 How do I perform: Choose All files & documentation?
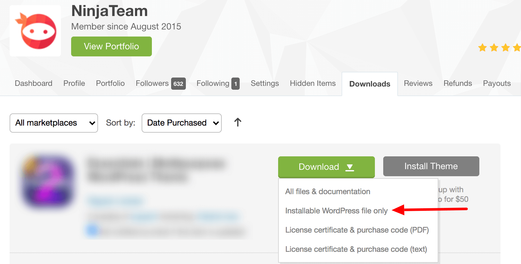click(328, 192)
